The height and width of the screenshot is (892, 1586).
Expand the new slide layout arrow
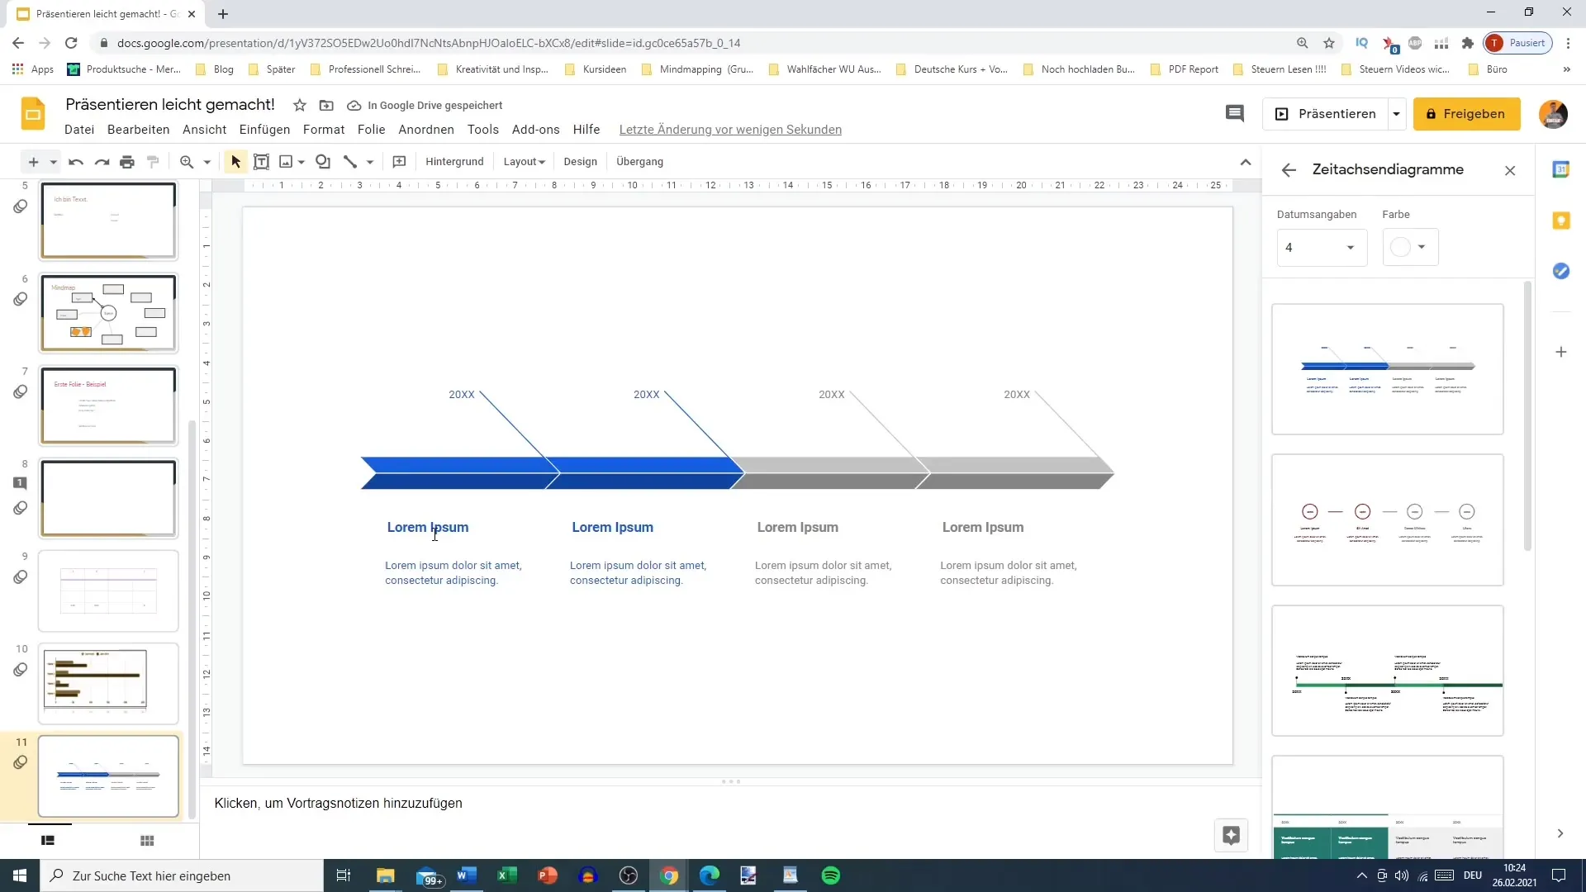pos(53,162)
